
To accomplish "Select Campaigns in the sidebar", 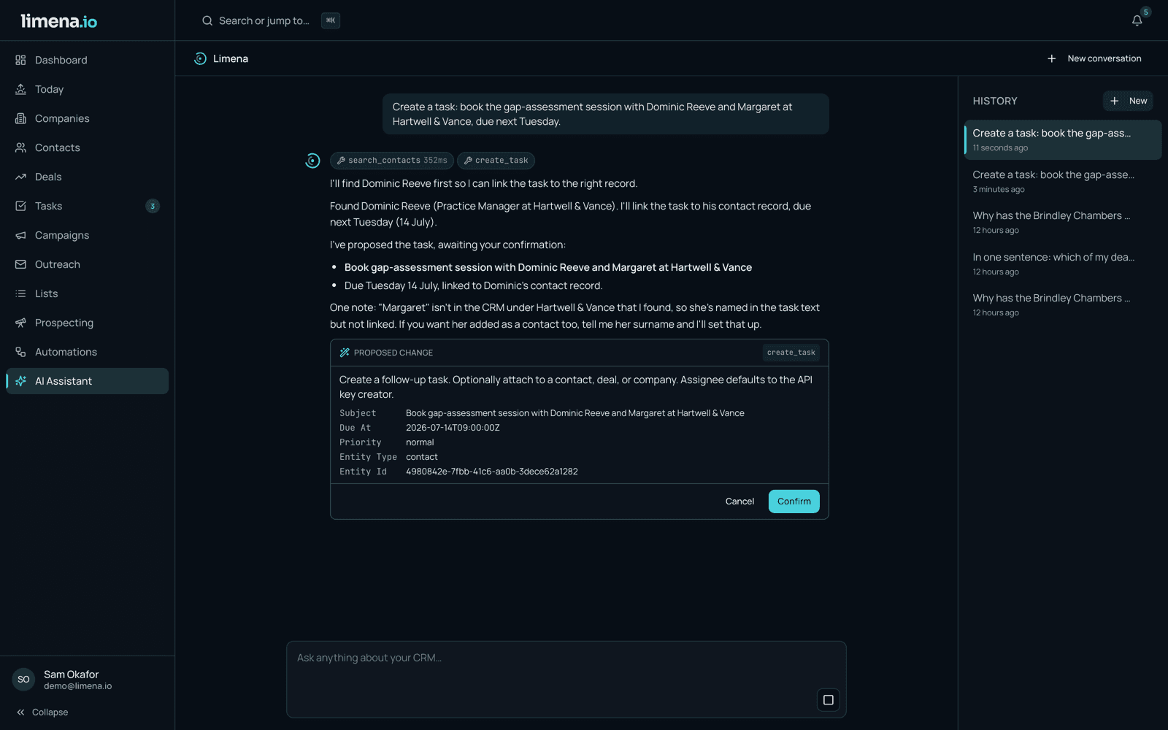I will click(x=87, y=235).
